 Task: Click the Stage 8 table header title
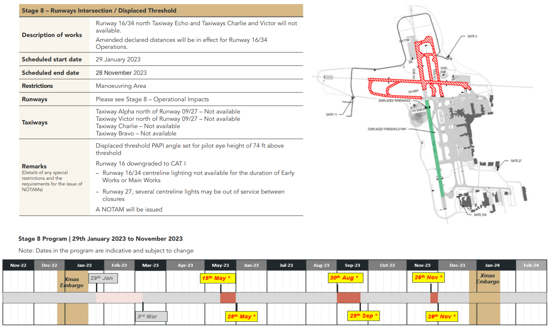[x=99, y=11]
